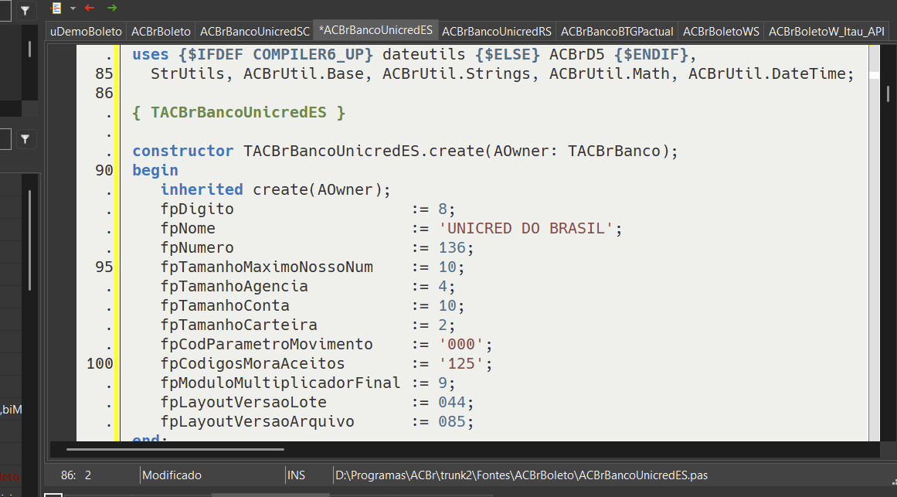Screen dimensions: 897x497
Task: Click the INS insert mode indicator
Action: (297, 475)
